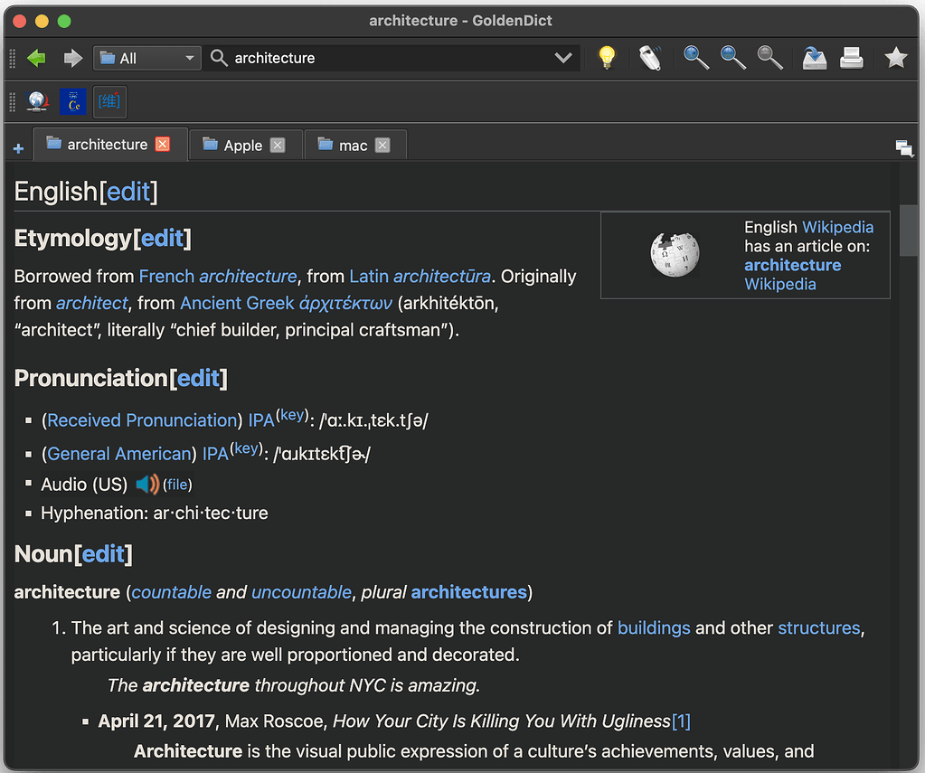Open the All dictionary group dropdown
Viewport: 925px width, 773px height.
[146, 57]
